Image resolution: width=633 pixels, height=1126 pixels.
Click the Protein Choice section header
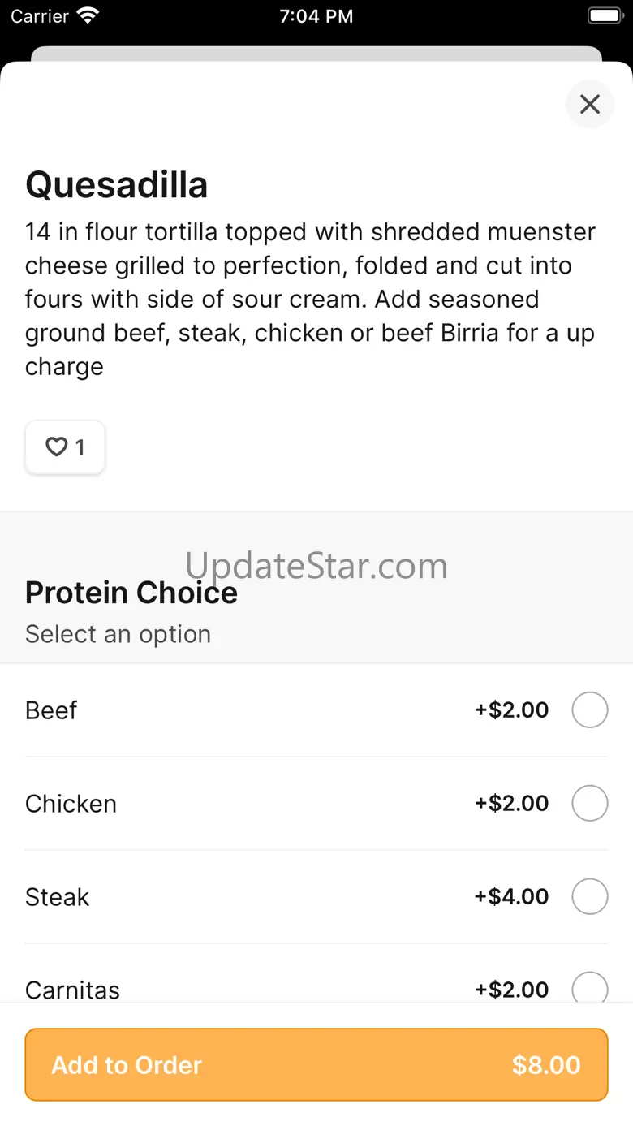131,593
